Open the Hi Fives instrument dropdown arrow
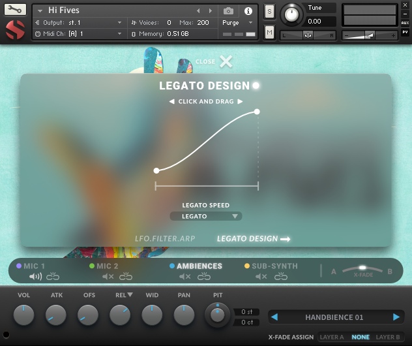 (40, 11)
